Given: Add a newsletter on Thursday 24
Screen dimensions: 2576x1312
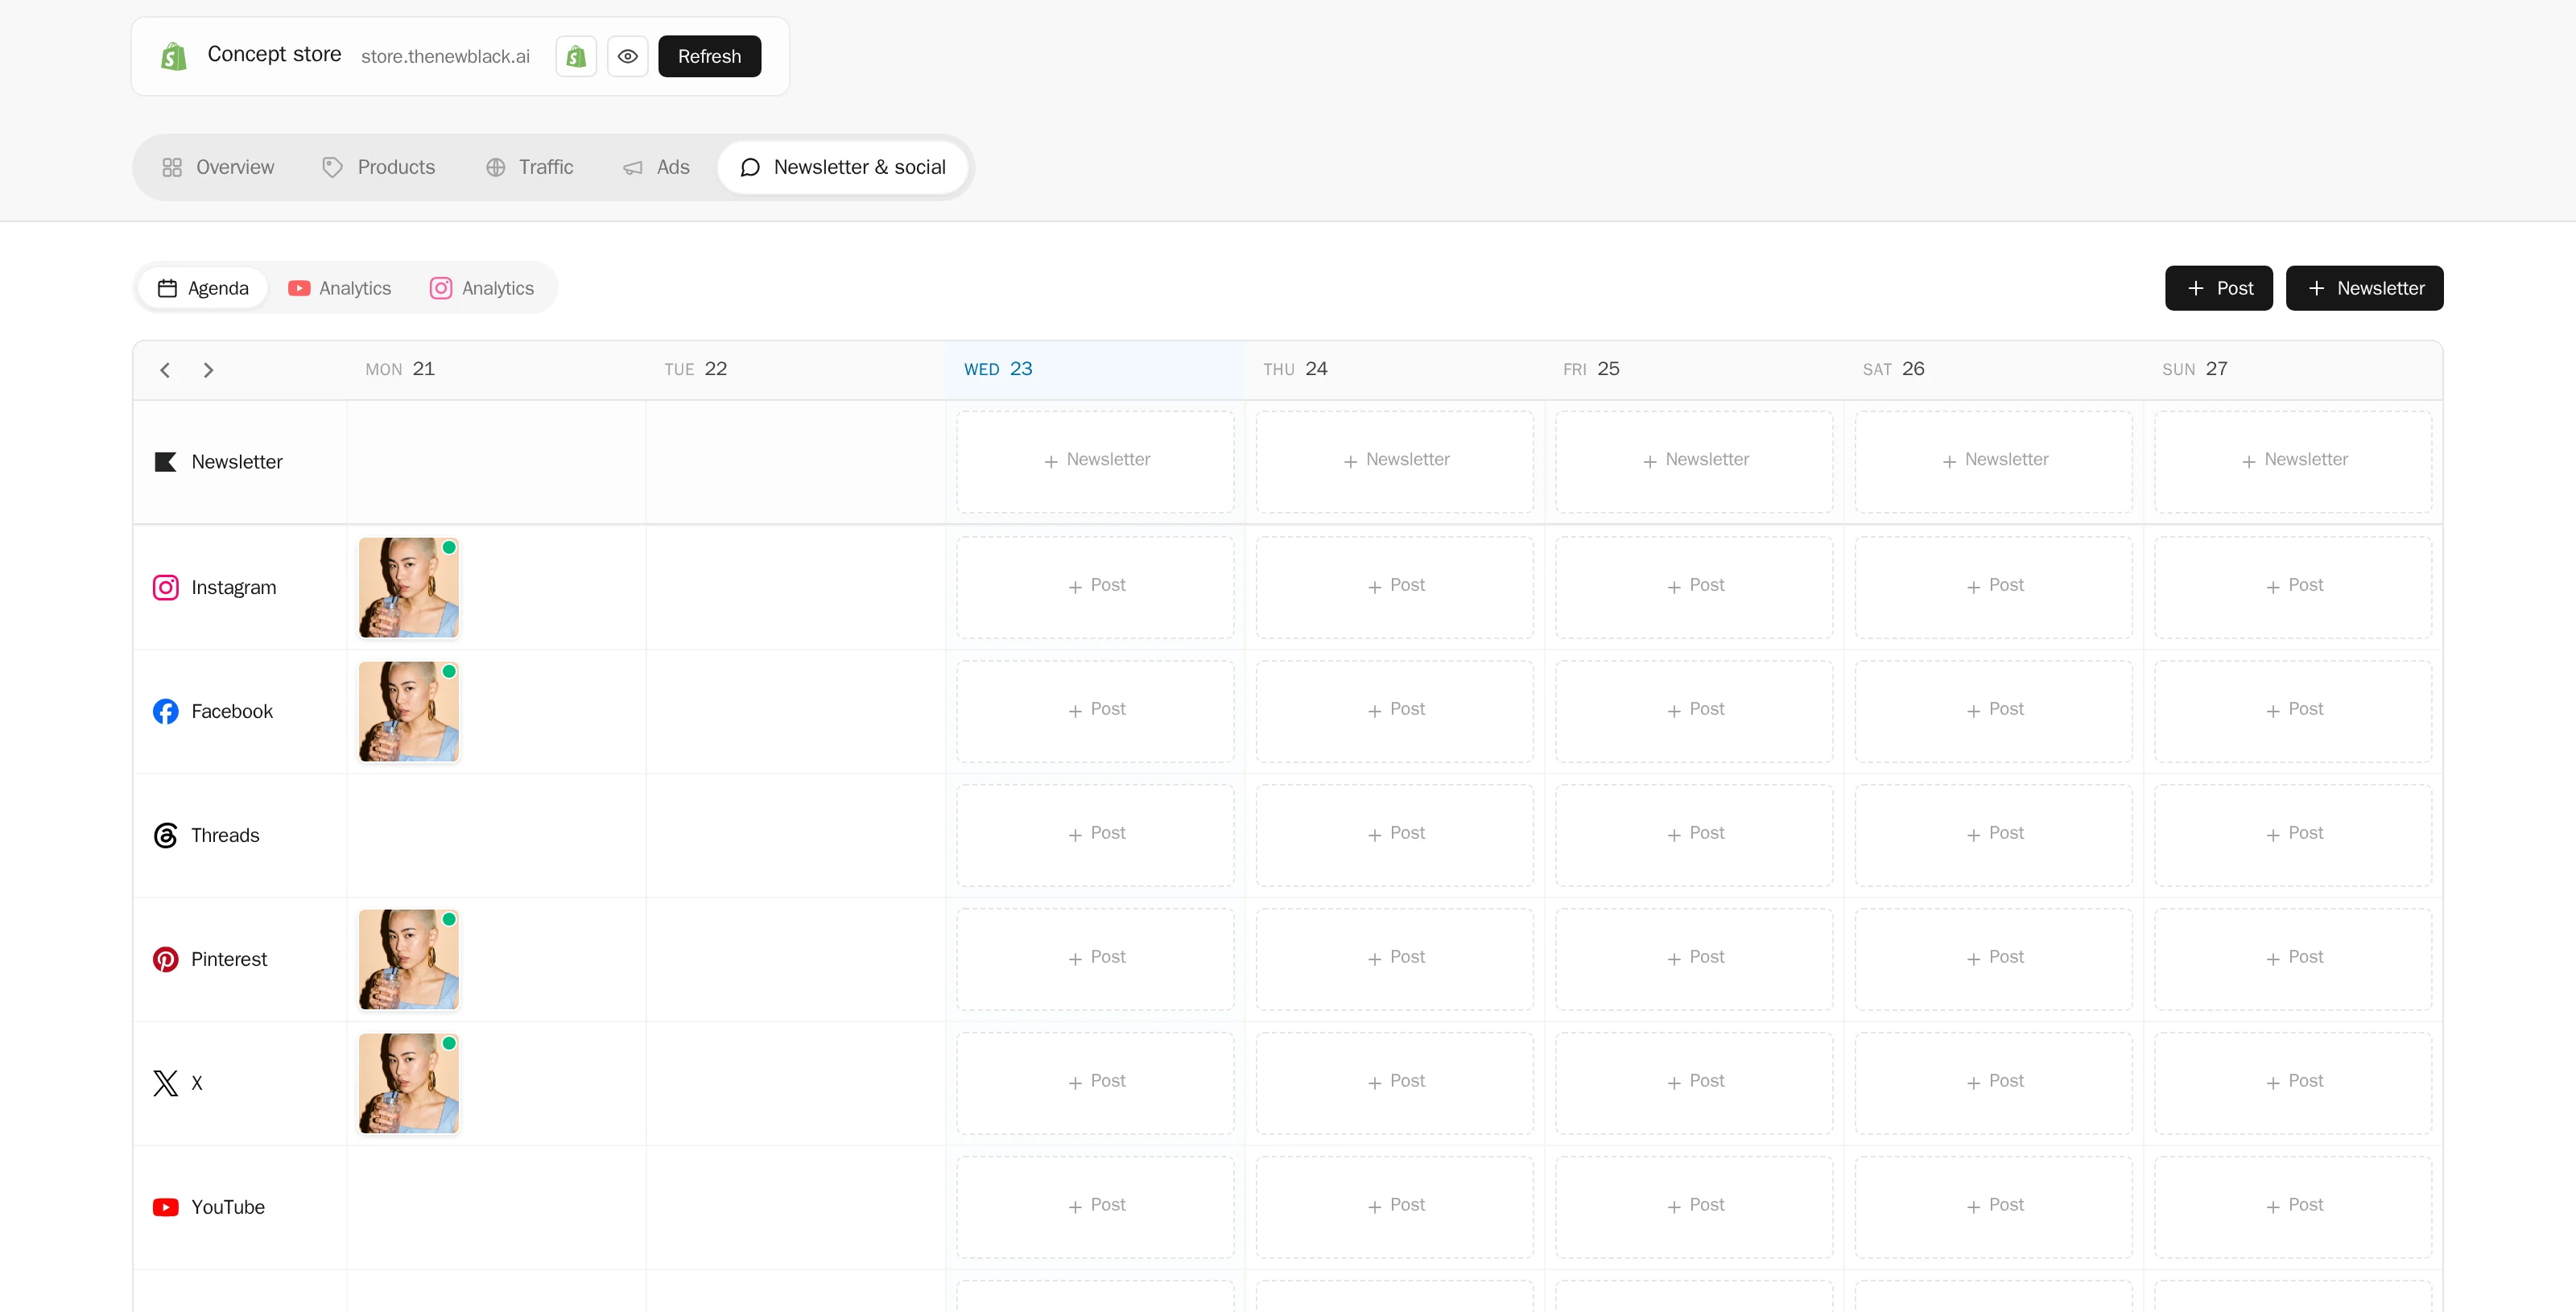Looking at the screenshot, I should click(x=1395, y=461).
